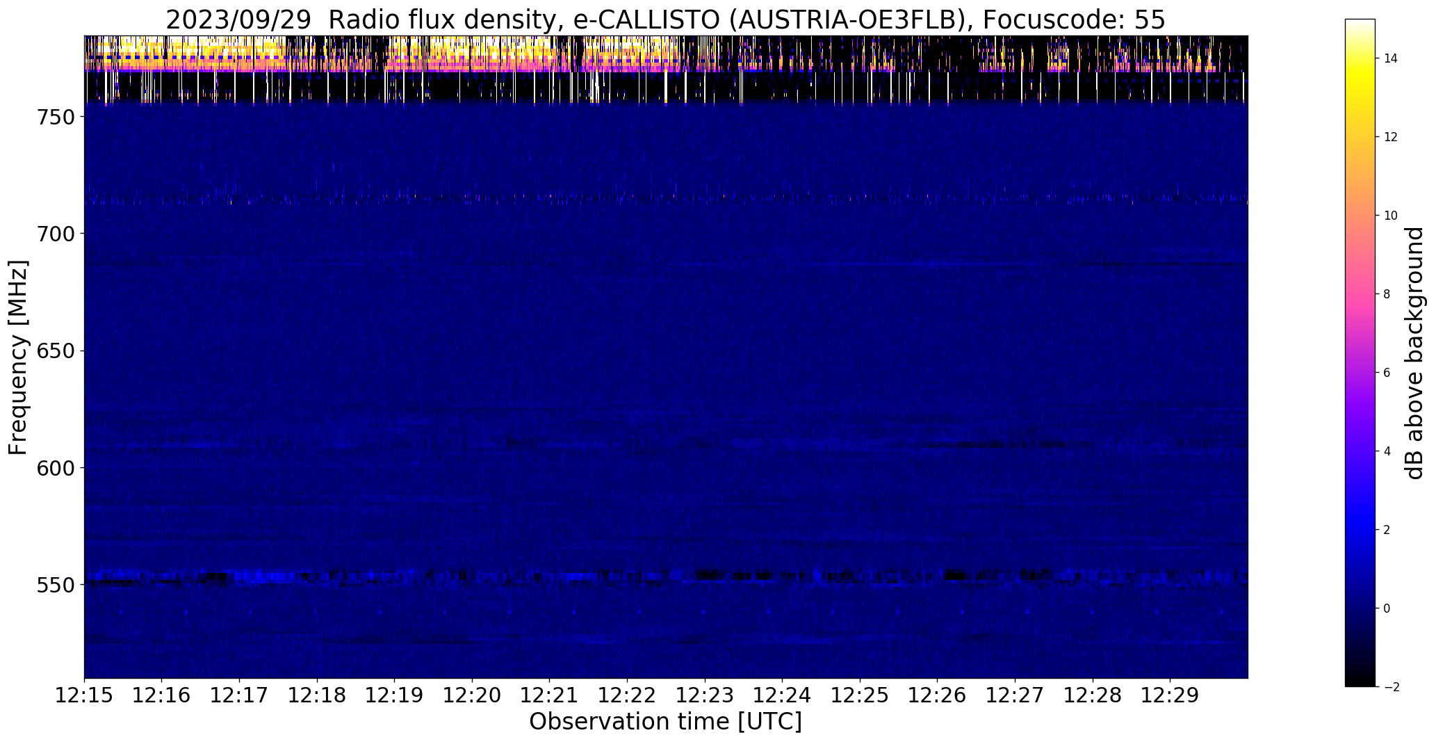The width and height of the screenshot is (1436, 742).
Task: Click the 12:25 time tick label
Action: point(860,695)
